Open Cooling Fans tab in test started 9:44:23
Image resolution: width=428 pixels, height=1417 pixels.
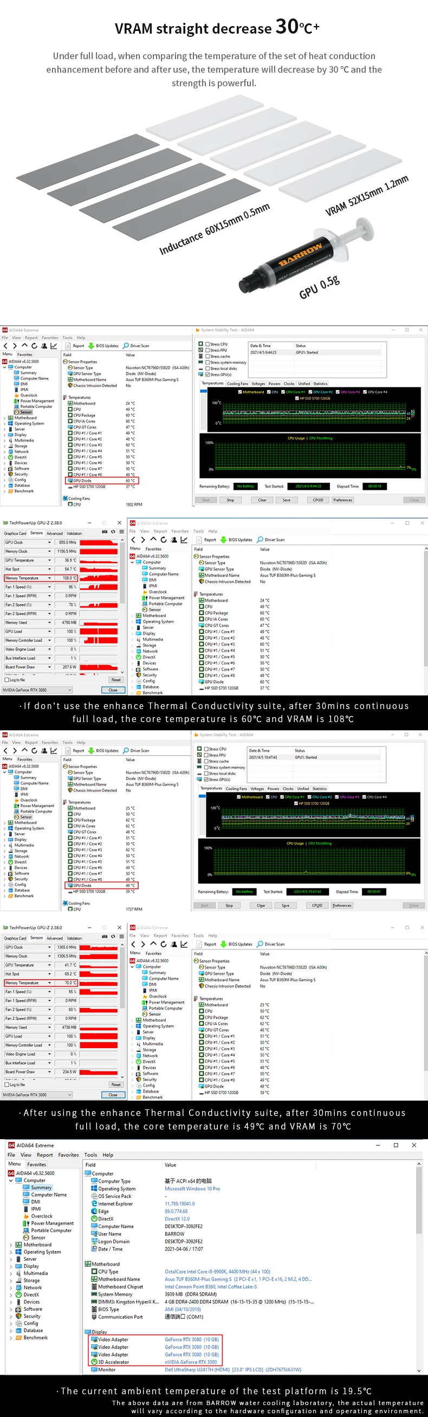pyautogui.click(x=237, y=384)
